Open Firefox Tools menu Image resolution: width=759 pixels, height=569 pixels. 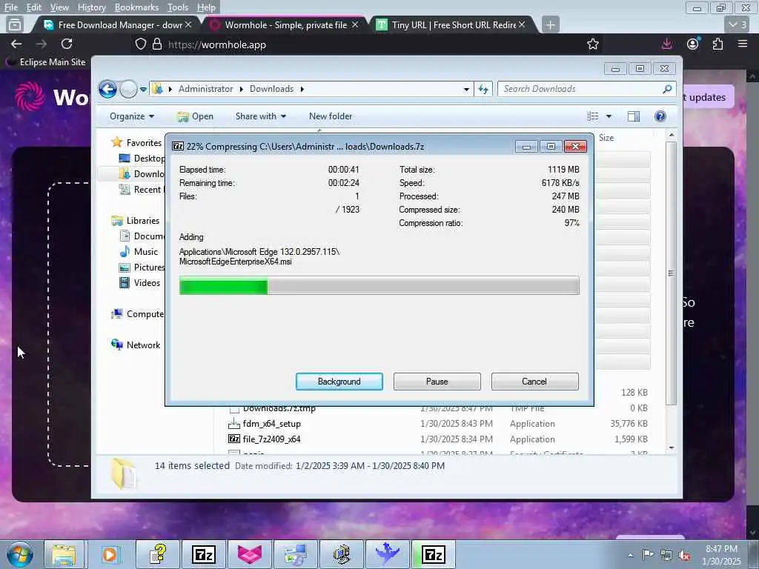click(178, 7)
